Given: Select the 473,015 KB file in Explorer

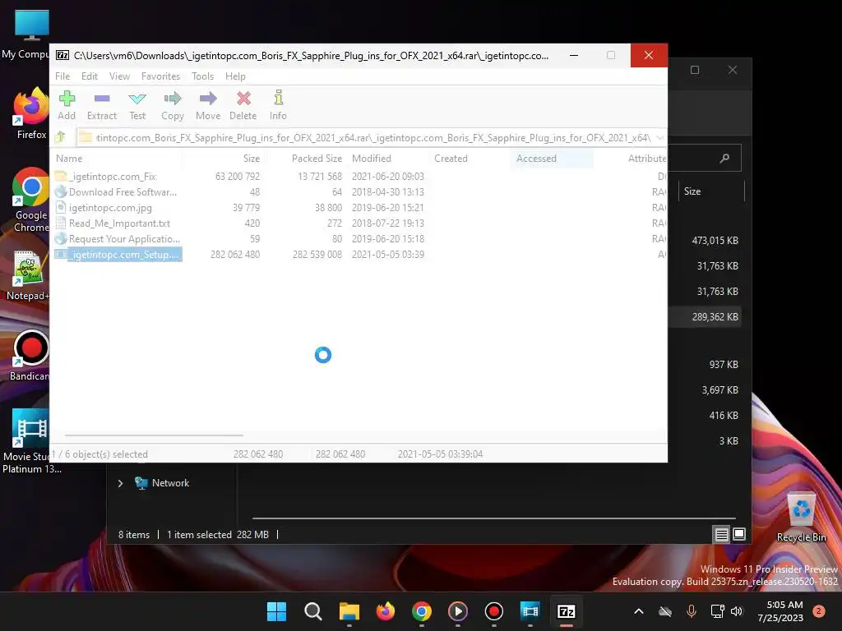Looking at the screenshot, I should [x=715, y=241].
